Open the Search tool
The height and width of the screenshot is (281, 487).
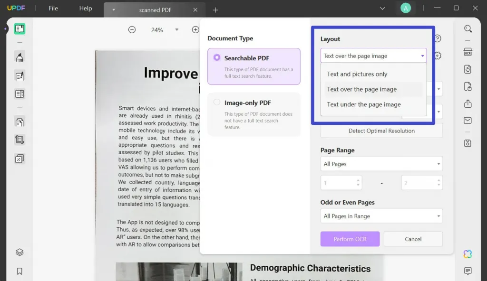(468, 28)
